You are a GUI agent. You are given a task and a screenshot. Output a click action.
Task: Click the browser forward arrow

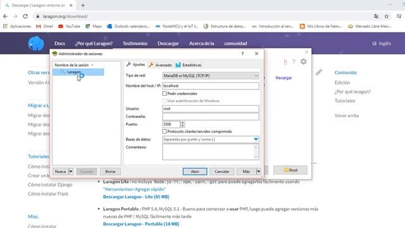coord(15,16)
